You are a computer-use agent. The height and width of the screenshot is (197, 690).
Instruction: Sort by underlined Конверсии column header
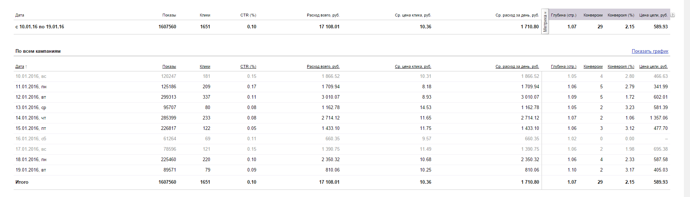[x=593, y=67]
